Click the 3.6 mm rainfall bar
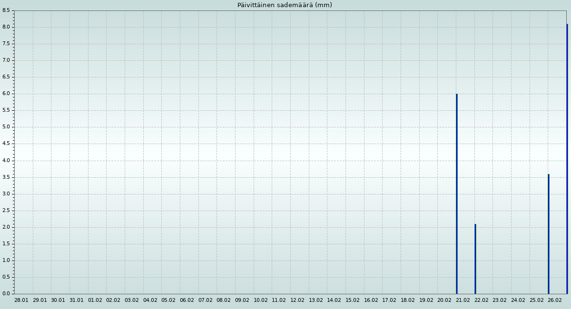The height and width of the screenshot is (309, 571). [548, 234]
